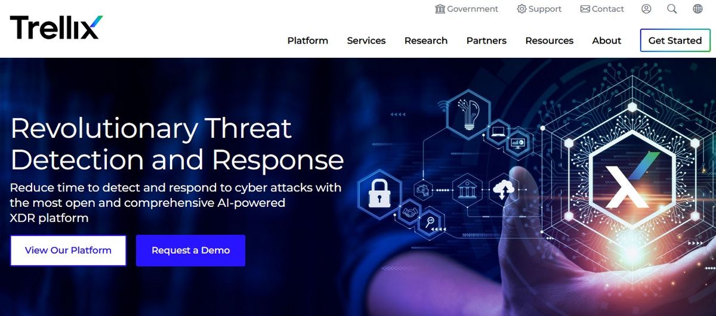This screenshot has width=716, height=316.
Task: Expand the Services menu
Action: coord(366,41)
